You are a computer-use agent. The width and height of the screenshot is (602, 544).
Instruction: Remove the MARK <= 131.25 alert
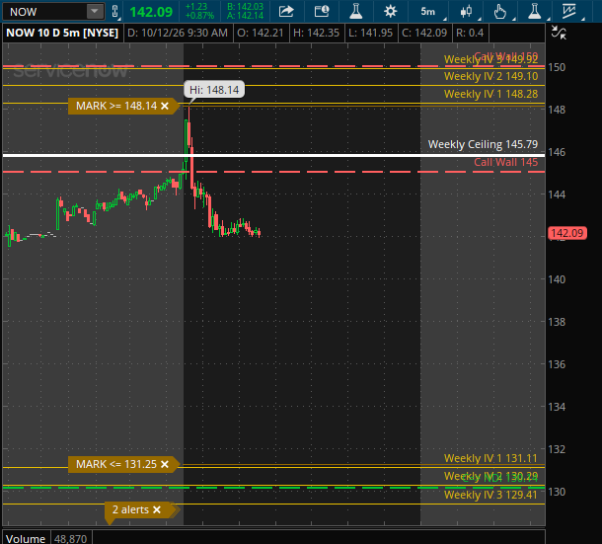tap(165, 464)
